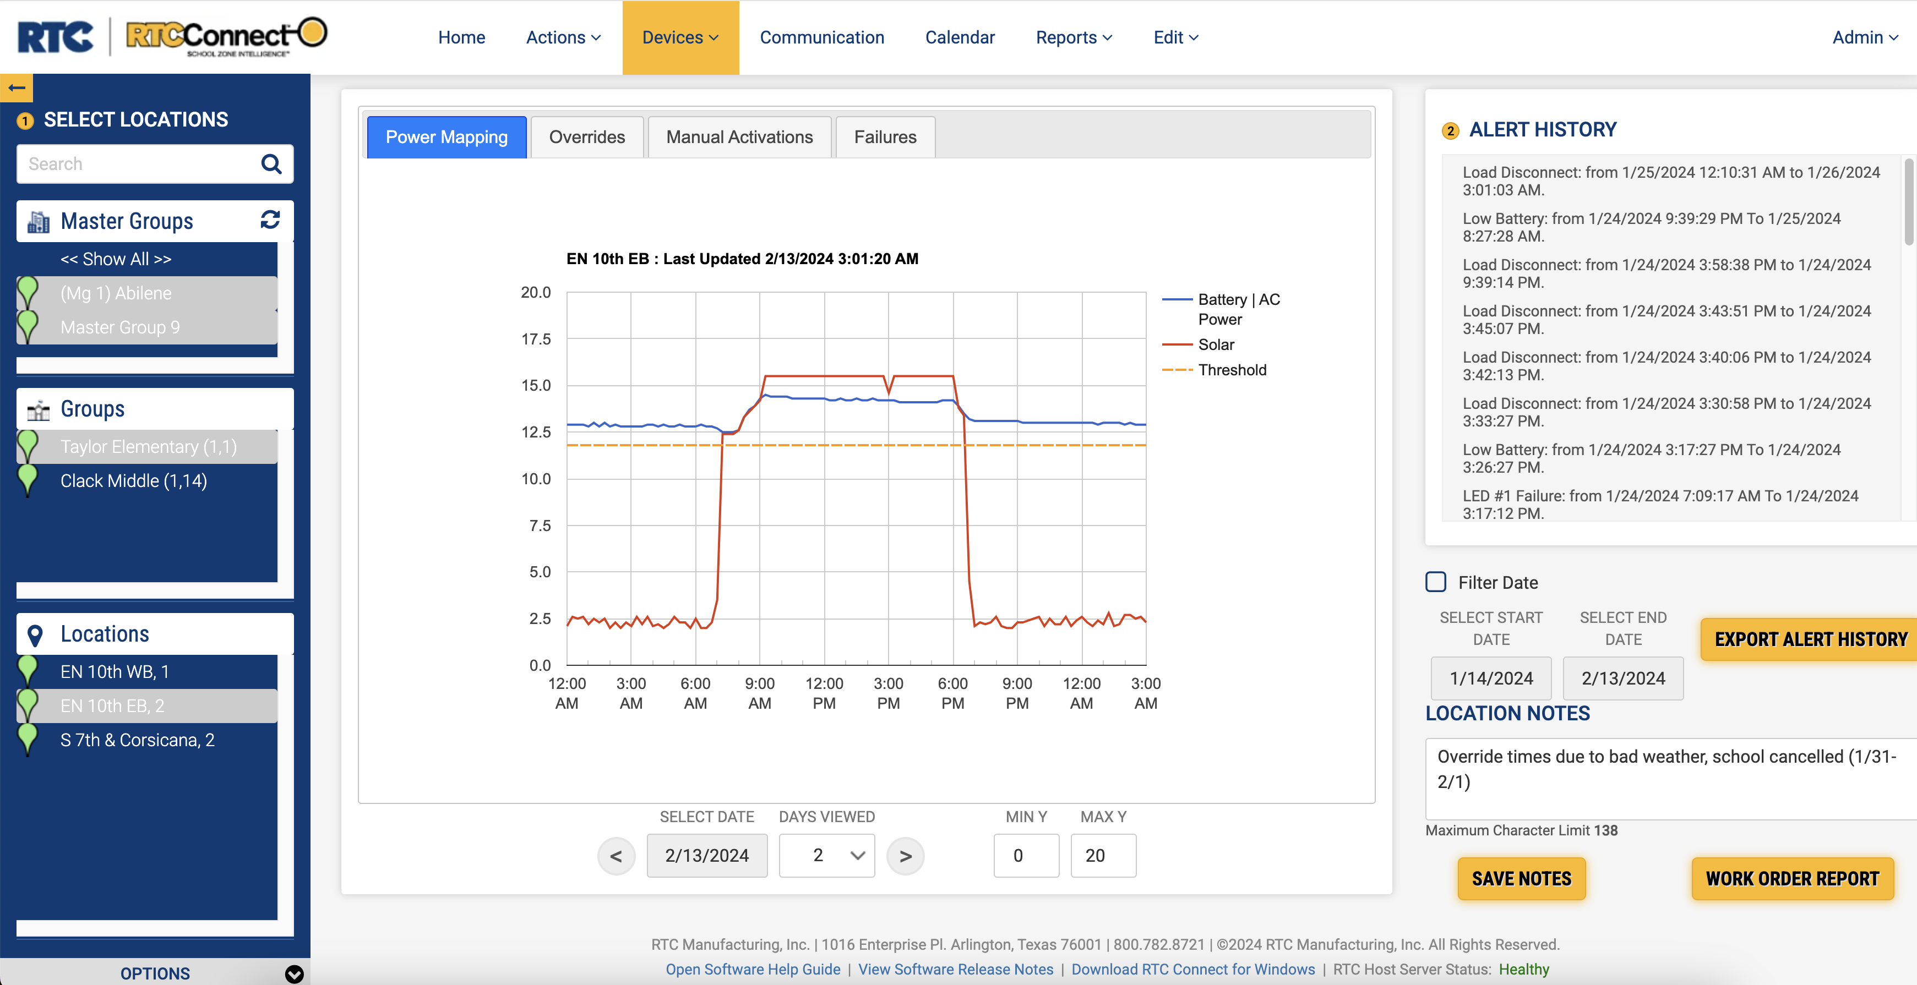The image size is (1917, 985).
Task: Click the Max Y input field
Action: [x=1103, y=856]
